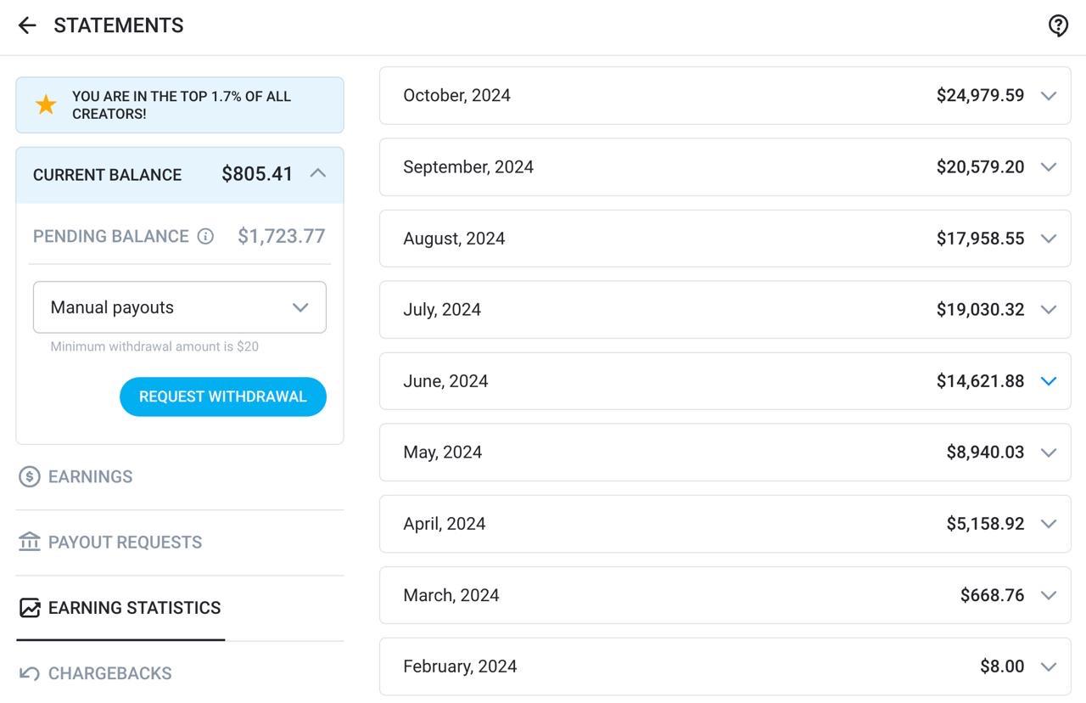Open the Payout Requests tab

tap(125, 543)
